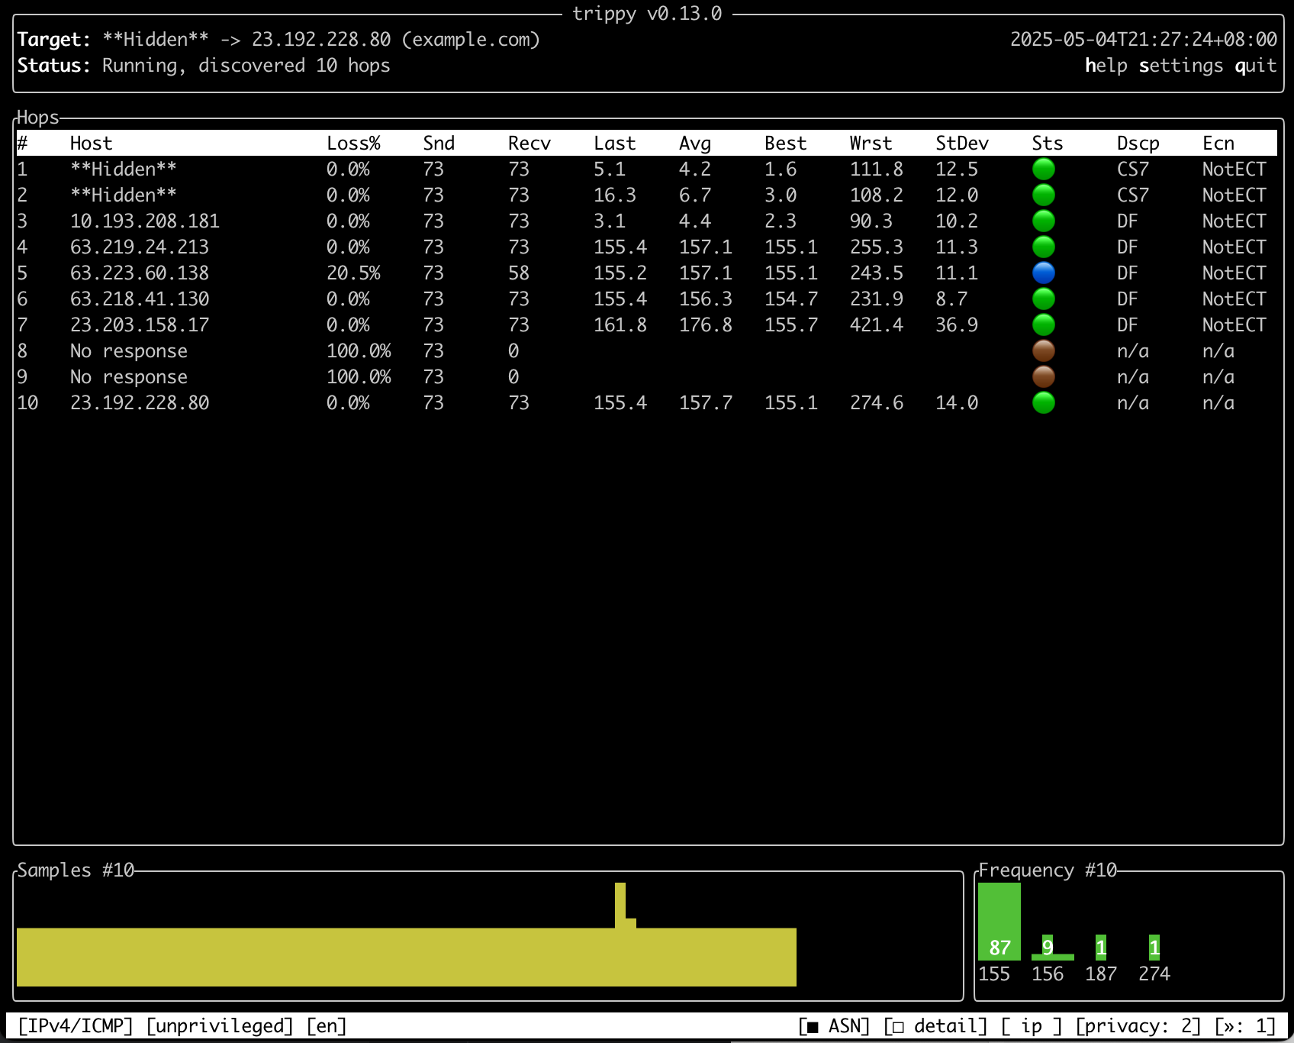This screenshot has width=1294, height=1043.
Task: Click the max-hosts "»: 1" indicator
Action: pyautogui.click(x=1245, y=1026)
